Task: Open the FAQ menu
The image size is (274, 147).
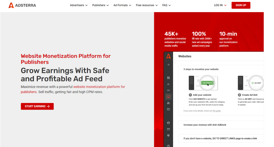Action: coord(166,5)
